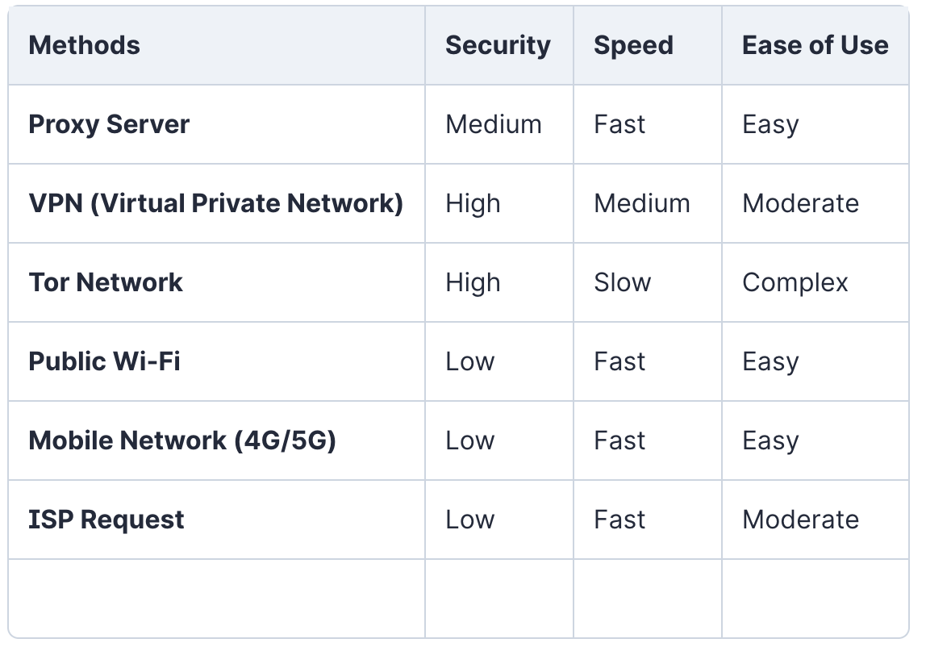
Task: Click the Proxy Server row label
Action: pos(109,125)
